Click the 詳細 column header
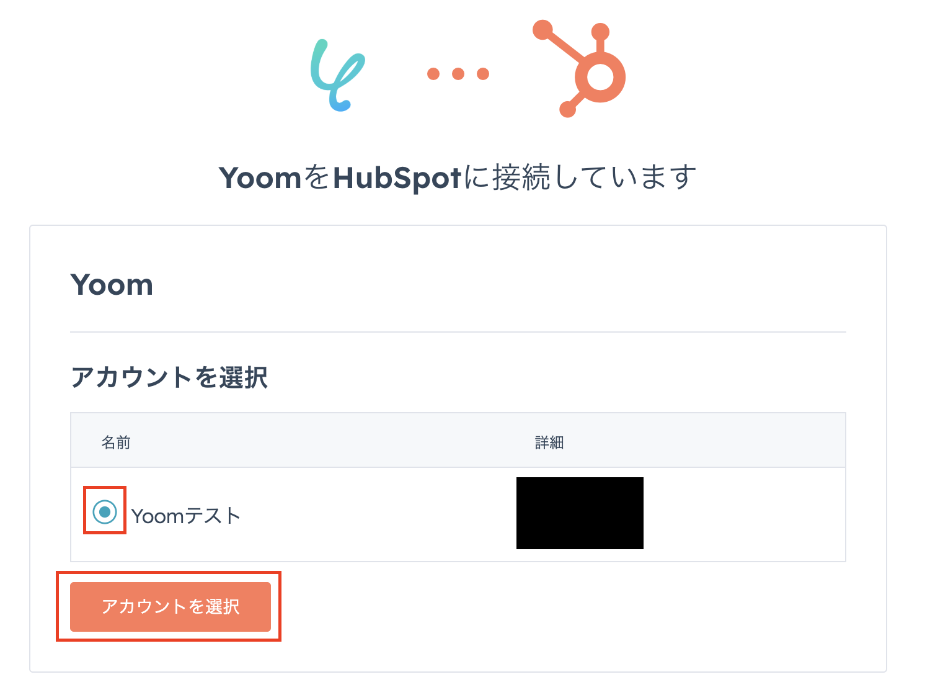The image size is (930, 700). (x=549, y=442)
